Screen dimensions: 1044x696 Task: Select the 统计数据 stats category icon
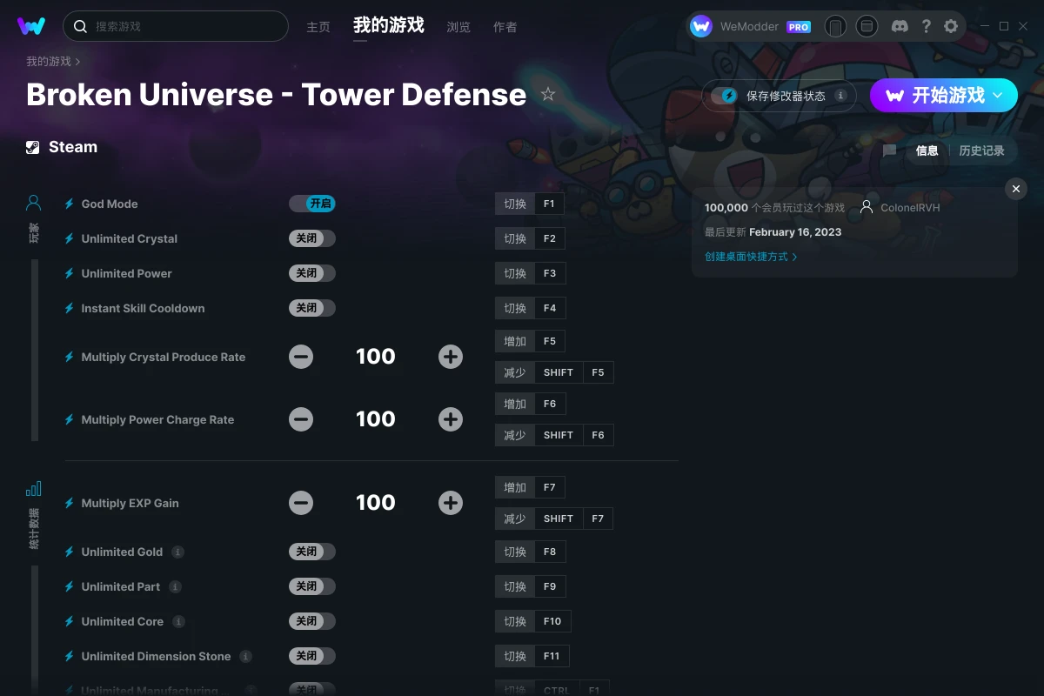click(34, 489)
